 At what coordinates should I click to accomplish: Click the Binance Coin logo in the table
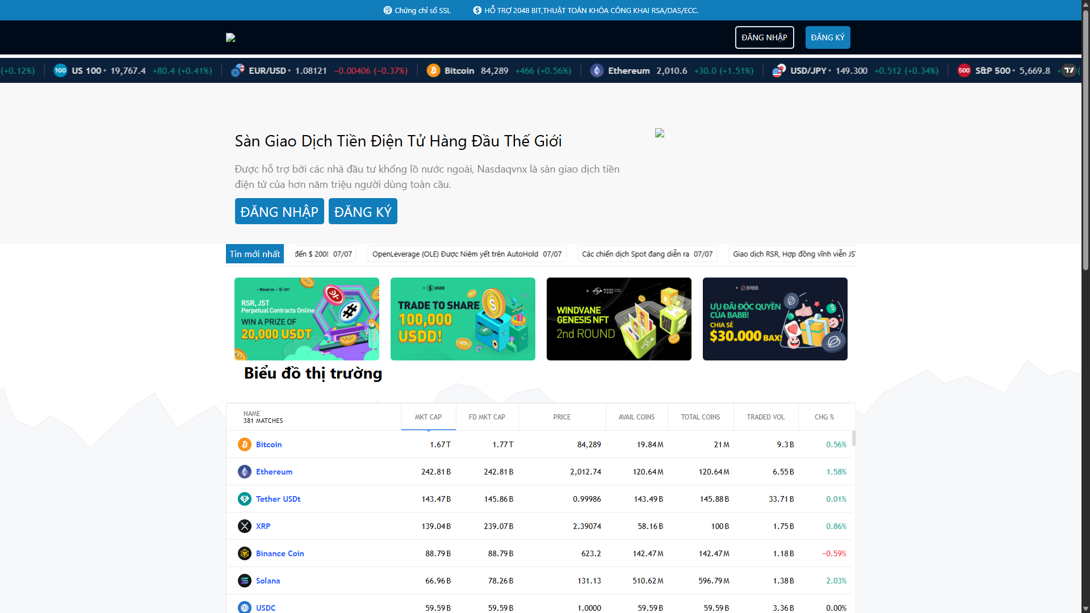245,553
